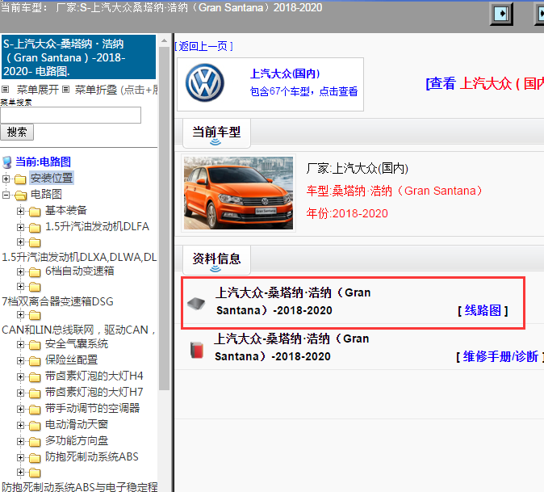Viewport: 544px width, 492px height.
Task: Expand the 多功能方向盘 node
Action: 20,441
